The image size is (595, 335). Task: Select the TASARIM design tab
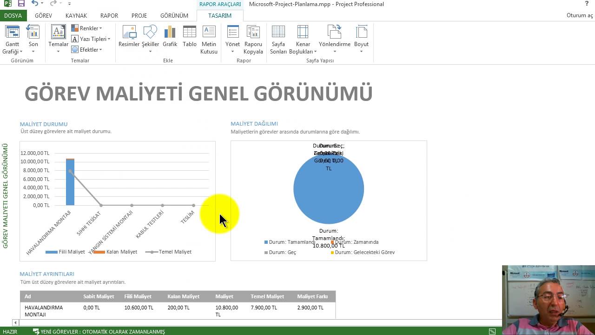220,15
